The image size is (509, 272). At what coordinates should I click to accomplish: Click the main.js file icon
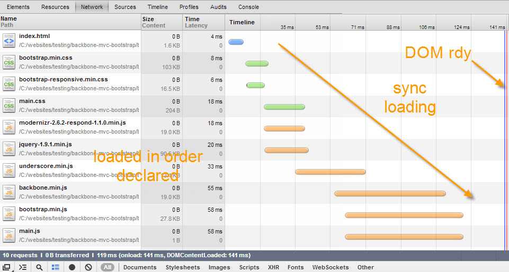click(x=9, y=236)
